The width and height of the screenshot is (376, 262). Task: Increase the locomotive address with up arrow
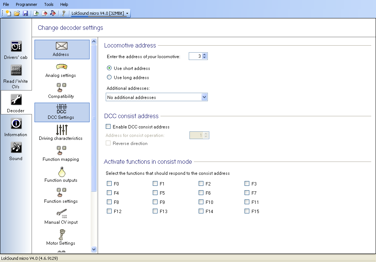coord(204,54)
